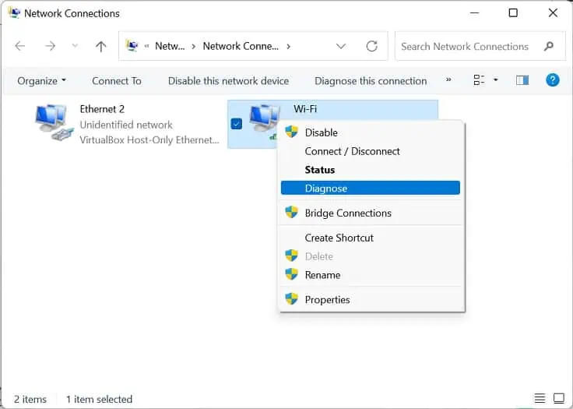Click the Back navigation arrow
573x409 pixels.
point(20,46)
